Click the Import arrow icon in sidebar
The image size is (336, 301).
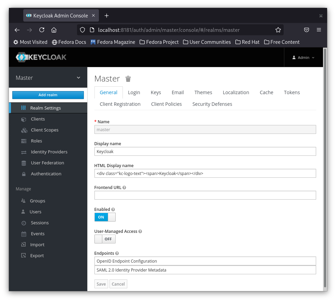[23, 244]
